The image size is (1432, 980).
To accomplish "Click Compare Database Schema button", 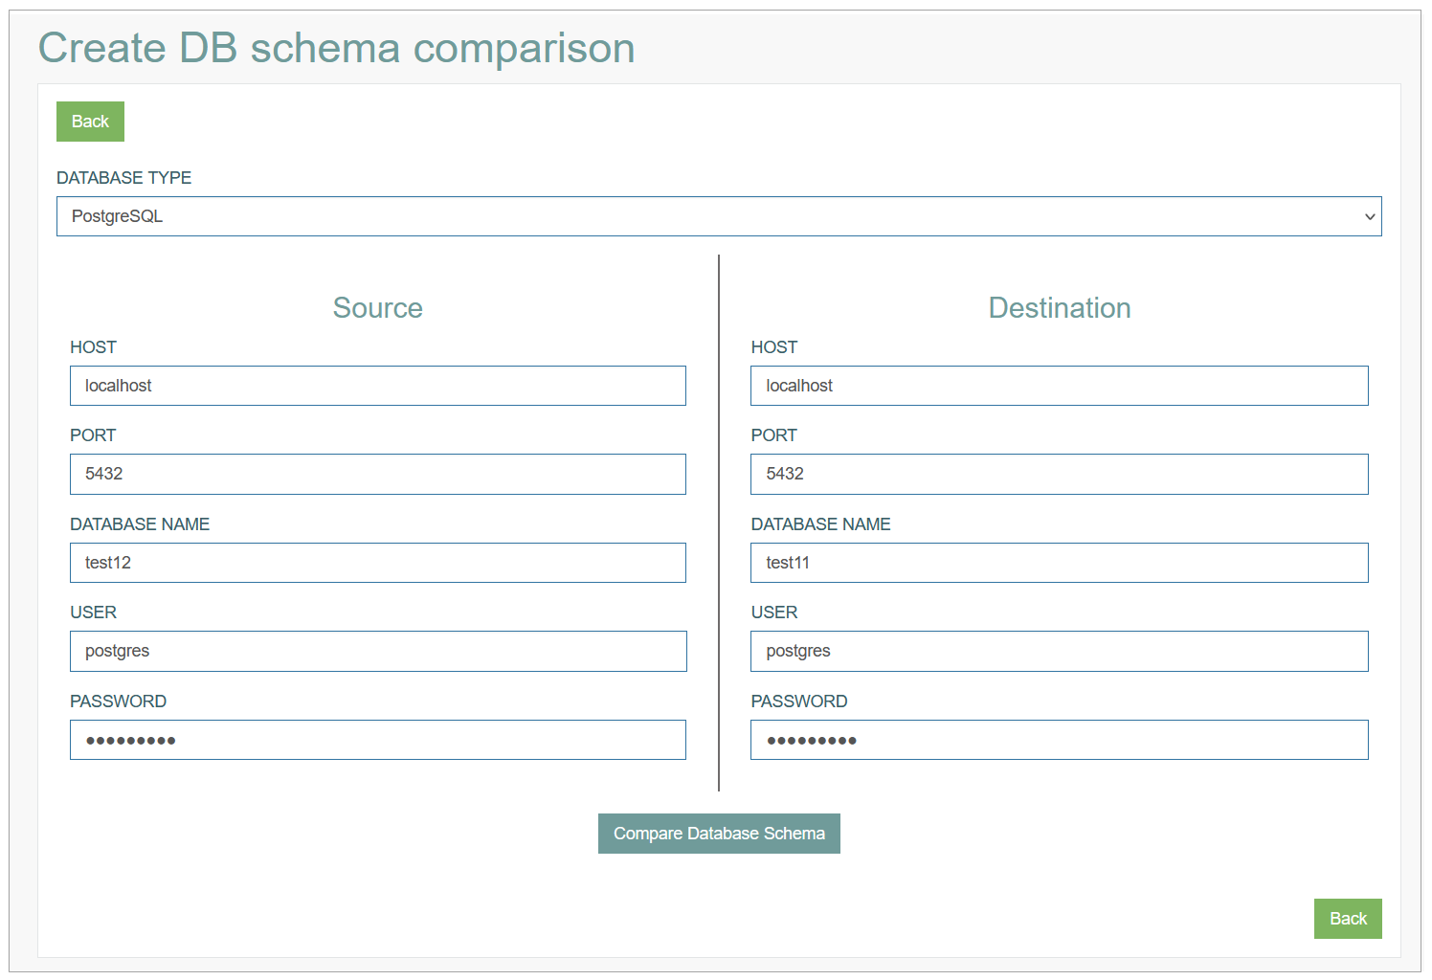I will [719, 834].
